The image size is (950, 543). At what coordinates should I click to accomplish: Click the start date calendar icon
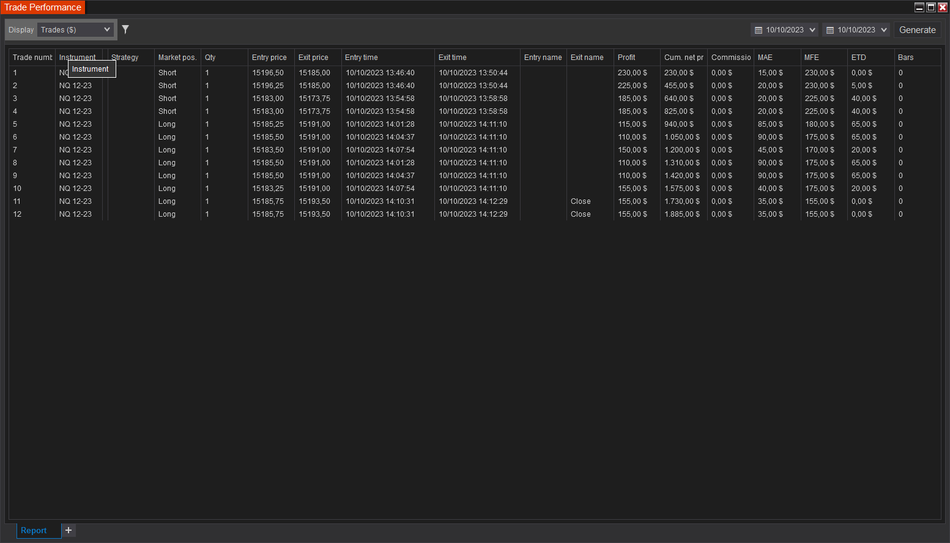pos(759,30)
